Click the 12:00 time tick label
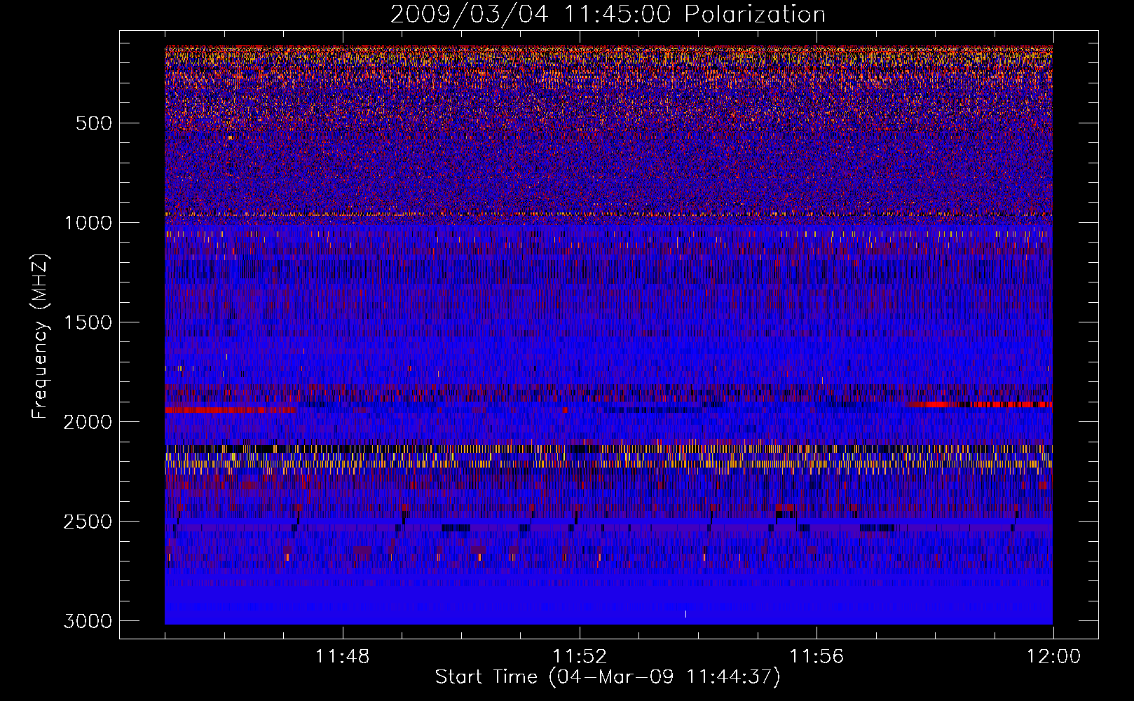 click(1053, 657)
